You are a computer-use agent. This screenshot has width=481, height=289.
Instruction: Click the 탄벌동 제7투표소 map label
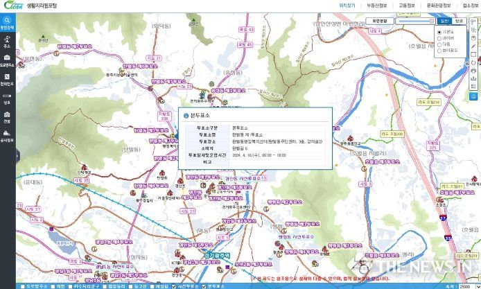tap(75, 46)
